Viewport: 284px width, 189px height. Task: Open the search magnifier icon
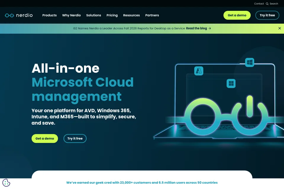267,4
